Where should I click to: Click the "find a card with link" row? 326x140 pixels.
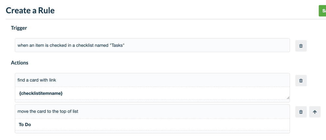click(153, 80)
